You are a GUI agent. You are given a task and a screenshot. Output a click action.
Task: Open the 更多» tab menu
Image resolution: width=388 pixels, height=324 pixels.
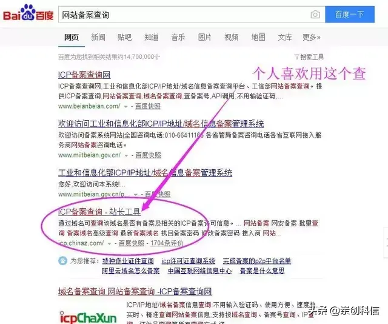pos(312,38)
